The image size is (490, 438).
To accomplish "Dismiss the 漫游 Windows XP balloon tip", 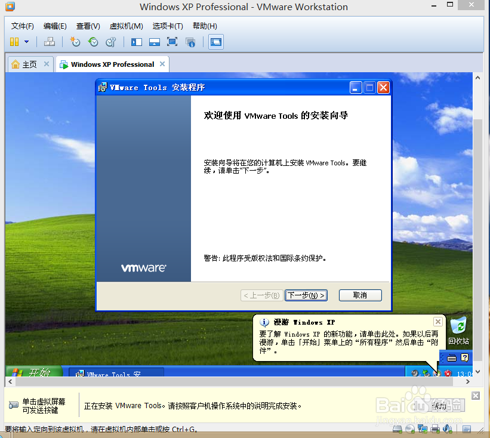I will coord(438,322).
